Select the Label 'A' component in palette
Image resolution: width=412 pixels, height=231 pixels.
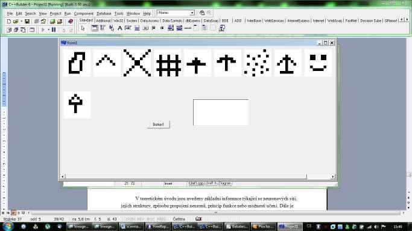click(x=120, y=28)
